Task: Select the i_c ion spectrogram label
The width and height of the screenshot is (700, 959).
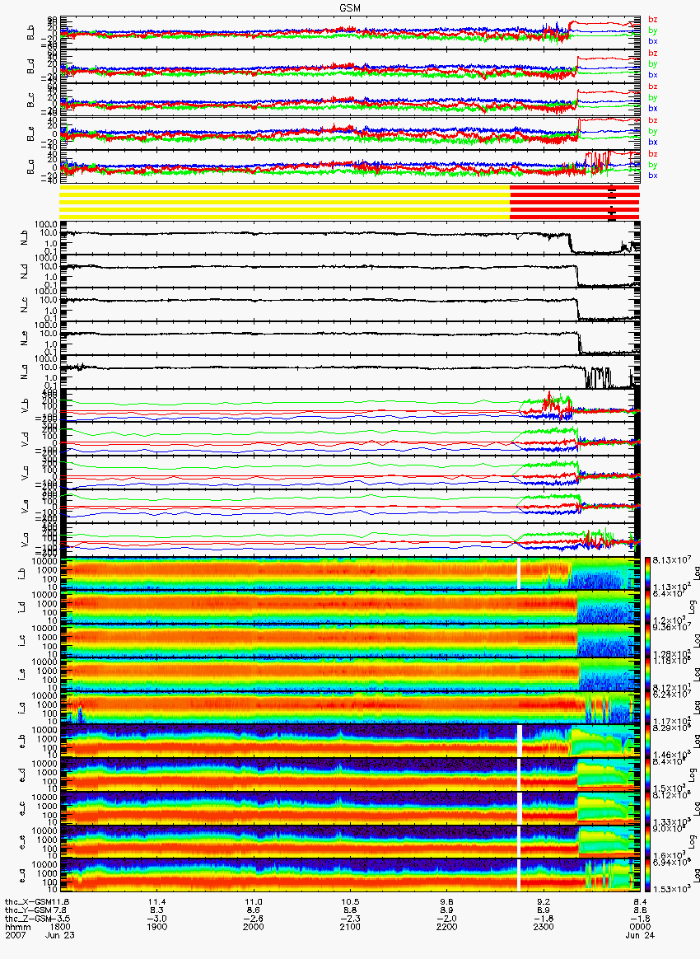Action: pos(22,641)
